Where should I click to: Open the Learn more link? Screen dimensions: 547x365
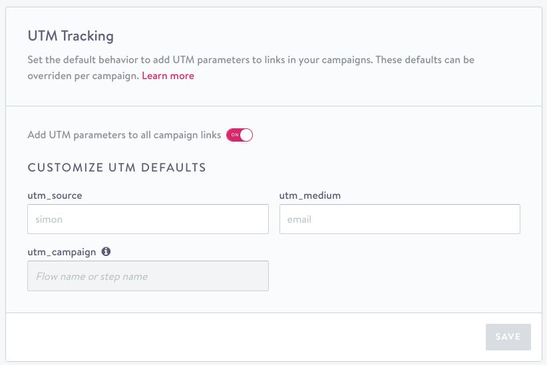point(168,76)
